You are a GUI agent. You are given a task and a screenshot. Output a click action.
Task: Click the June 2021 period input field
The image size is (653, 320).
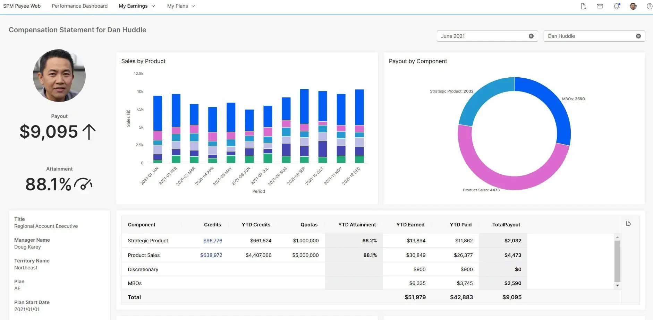pos(482,36)
